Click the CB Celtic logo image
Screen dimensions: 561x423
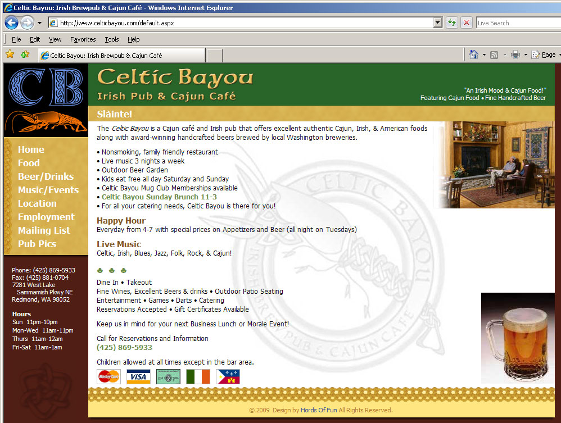click(x=46, y=87)
